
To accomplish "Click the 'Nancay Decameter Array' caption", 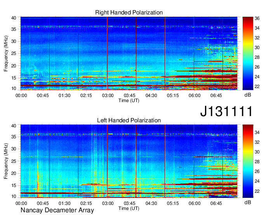I will point(57,210).
